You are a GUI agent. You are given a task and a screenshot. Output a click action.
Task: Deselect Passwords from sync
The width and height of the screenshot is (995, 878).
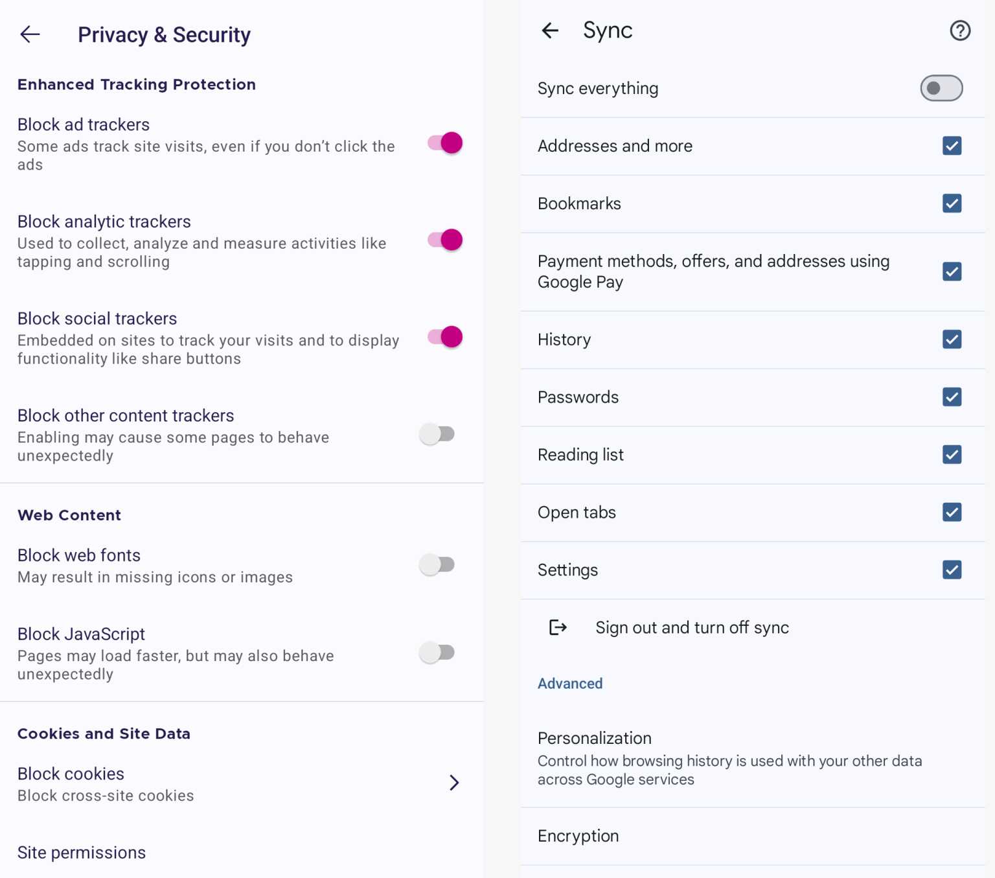coord(951,397)
